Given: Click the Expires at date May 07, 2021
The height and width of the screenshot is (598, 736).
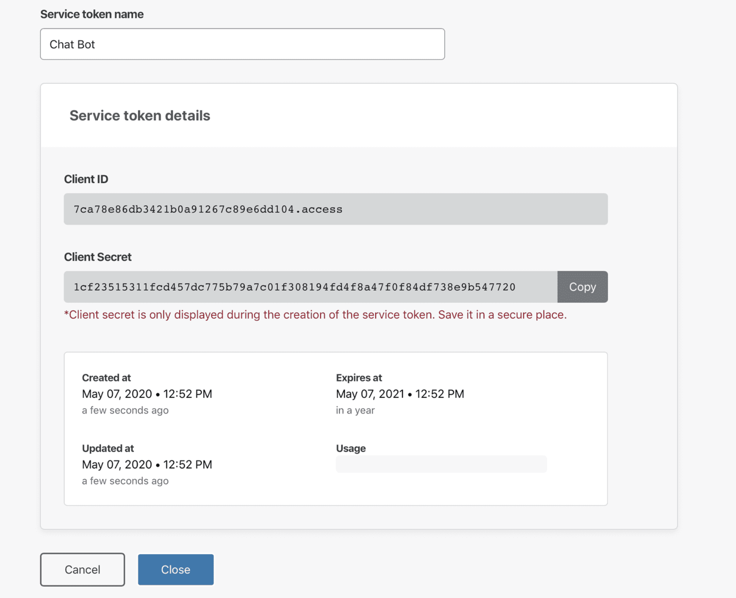Looking at the screenshot, I should [x=400, y=394].
